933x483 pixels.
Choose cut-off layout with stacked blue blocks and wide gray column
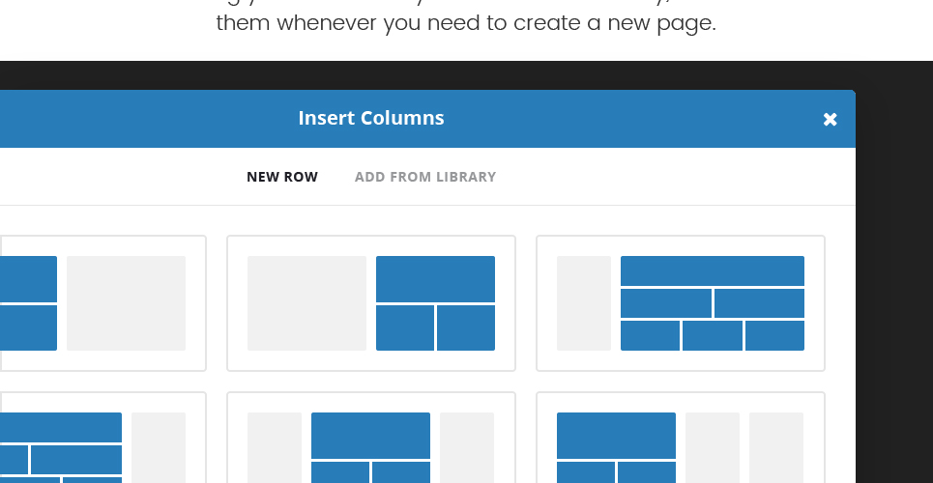[102, 303]
